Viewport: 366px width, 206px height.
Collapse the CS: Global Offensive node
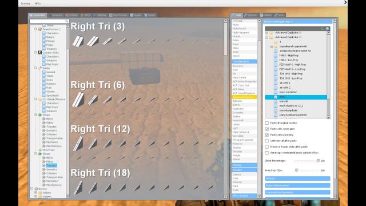(35, 99)
